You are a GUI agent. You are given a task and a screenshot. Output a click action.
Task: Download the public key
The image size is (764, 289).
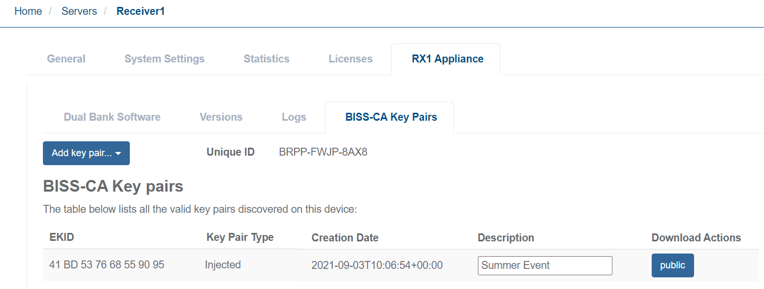click(x=672, y=266)
